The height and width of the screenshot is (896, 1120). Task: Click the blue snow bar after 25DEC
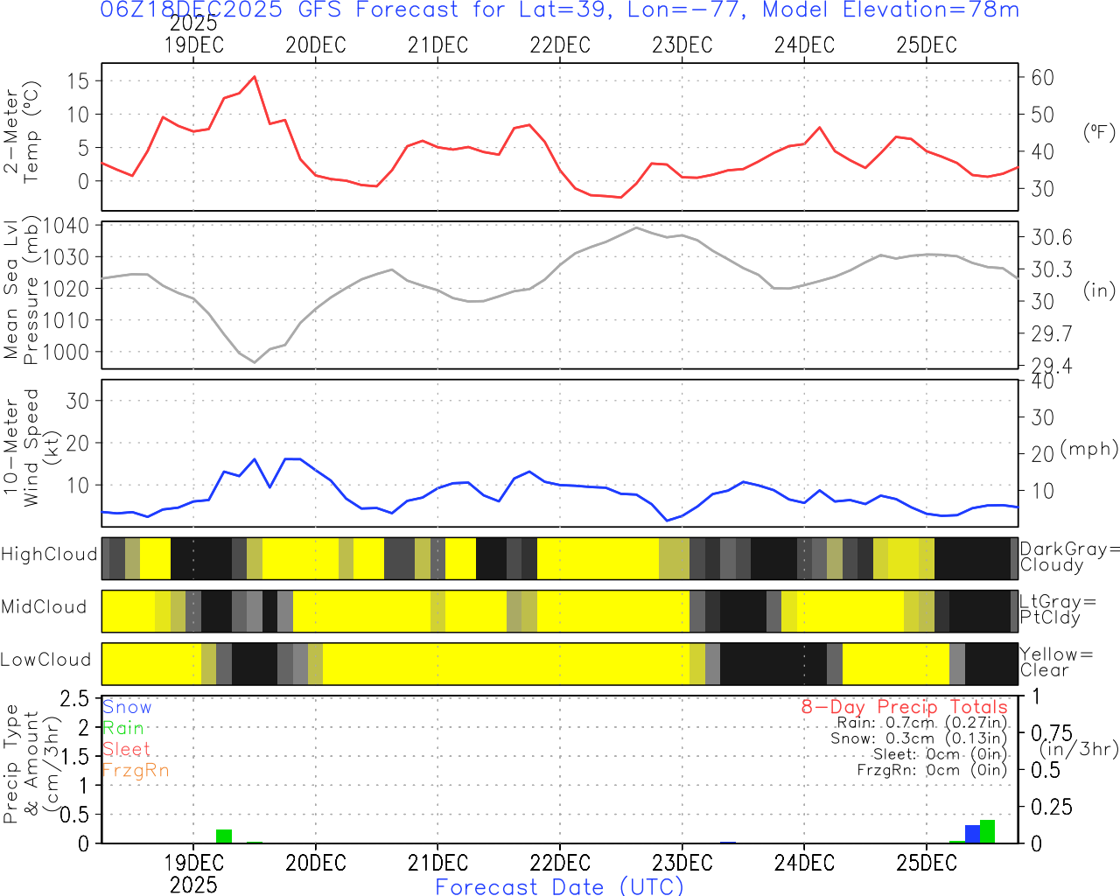[x=972, y=833]
